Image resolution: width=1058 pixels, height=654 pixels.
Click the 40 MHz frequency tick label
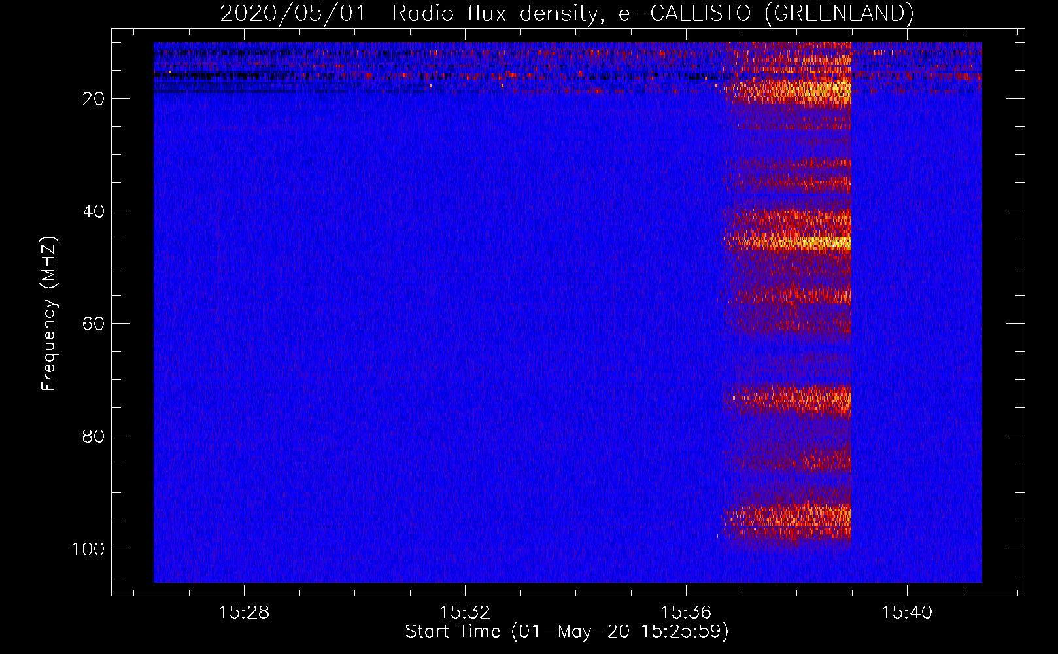tap(94, 211)
